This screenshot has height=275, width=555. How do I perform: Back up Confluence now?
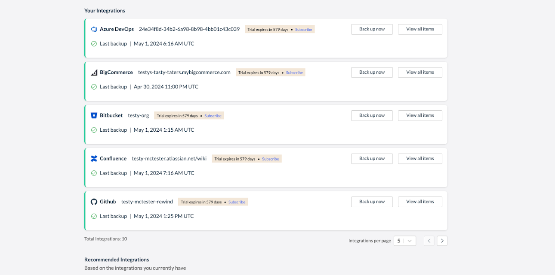tap(372, 158)
